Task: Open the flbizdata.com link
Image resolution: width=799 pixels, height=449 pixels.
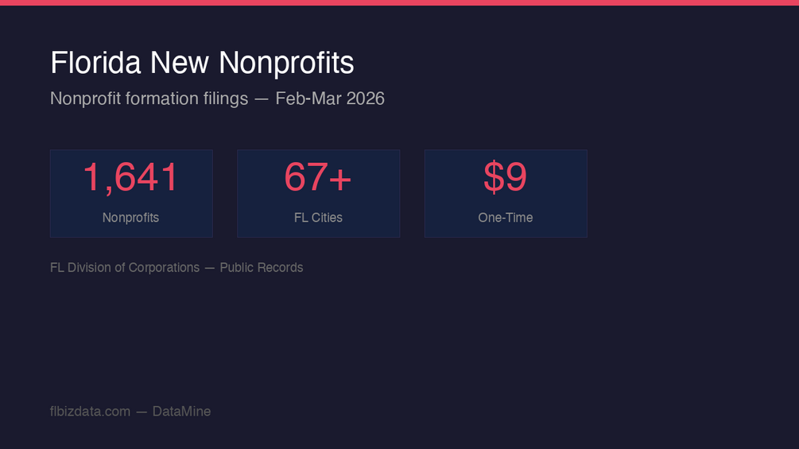Action: (90, 412)
